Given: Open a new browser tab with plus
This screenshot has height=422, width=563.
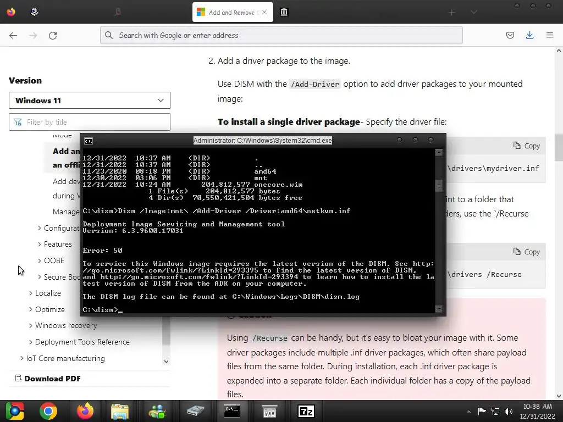Looking at the screenshot, I should coord(452,13).
